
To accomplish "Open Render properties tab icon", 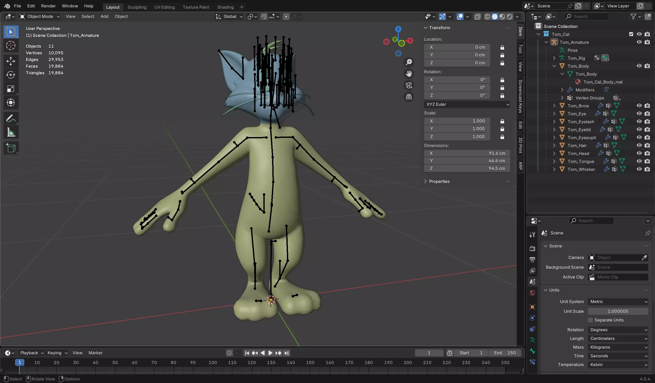I will coord(532,249).
